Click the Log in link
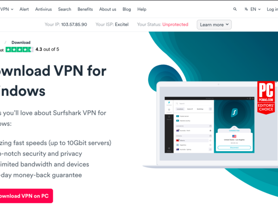The width and height of the screenshot is (278, 205). tap(272, 9)
